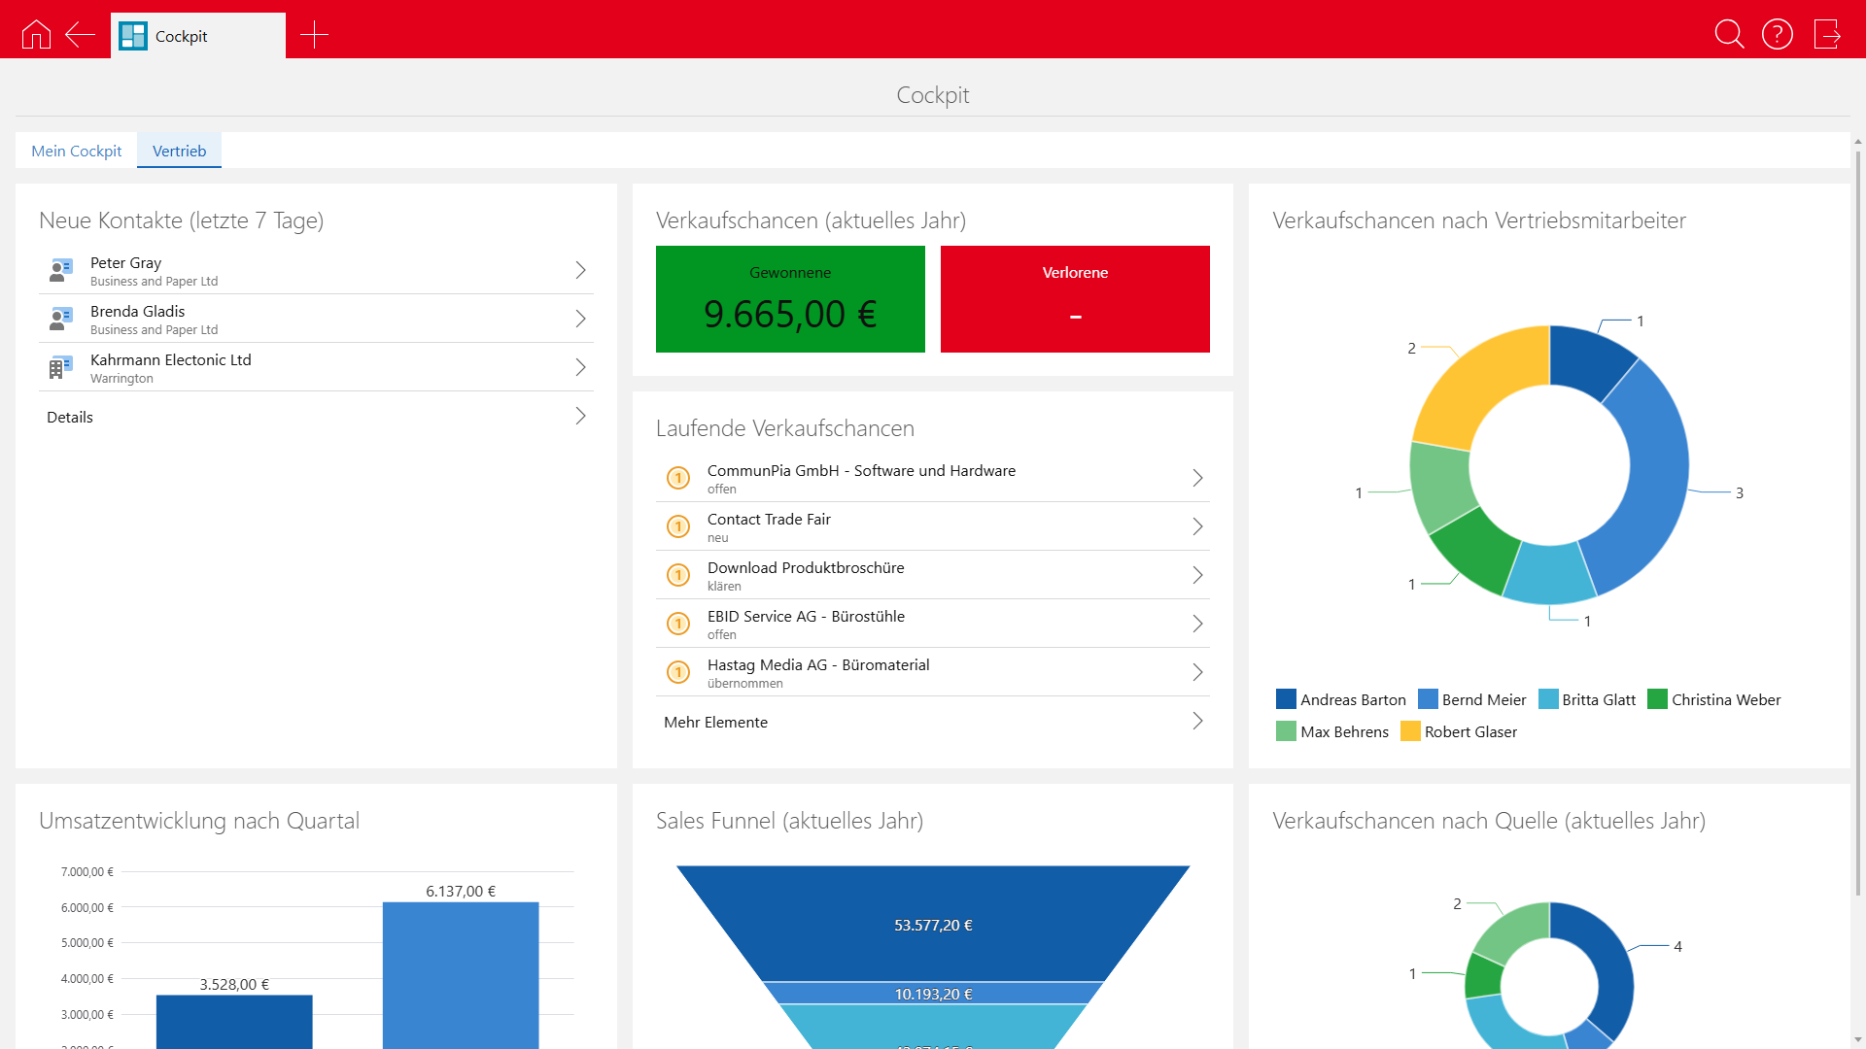1866x1049 pixels.
Task: Toggle Christina Weber legend swatch
Action: (1657, 699)
